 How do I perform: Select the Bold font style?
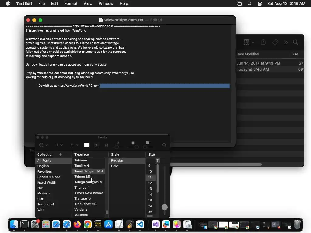pyautogui.click(x=127, y=166)
